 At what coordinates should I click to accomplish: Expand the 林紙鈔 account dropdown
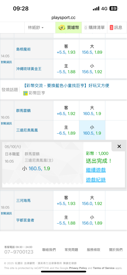(36, 28)
